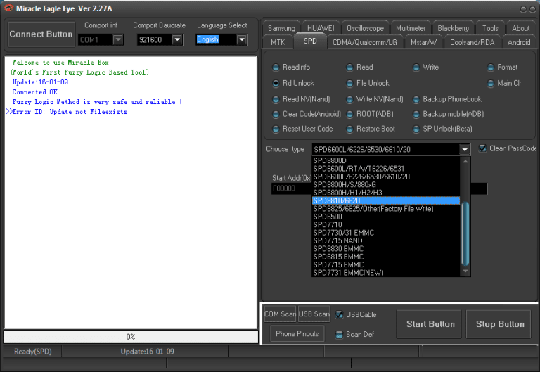Open the Comport inf COM1 dropdown
Image resolution: width=540 pixels, height=372 pixels.
[x=118, y=40]
